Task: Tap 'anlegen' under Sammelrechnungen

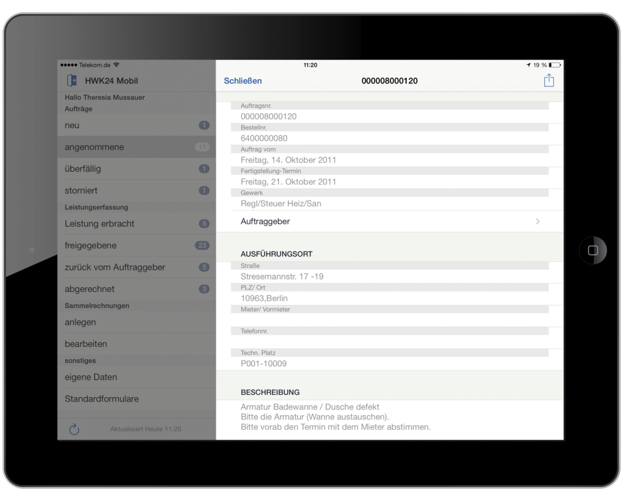Action: pyautogui.click(x=137, y=322)
